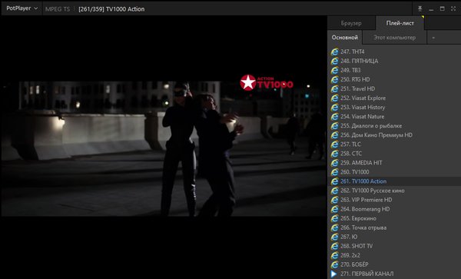
Task: Switch to the Плей-лист tab
Action: (400, 23)
